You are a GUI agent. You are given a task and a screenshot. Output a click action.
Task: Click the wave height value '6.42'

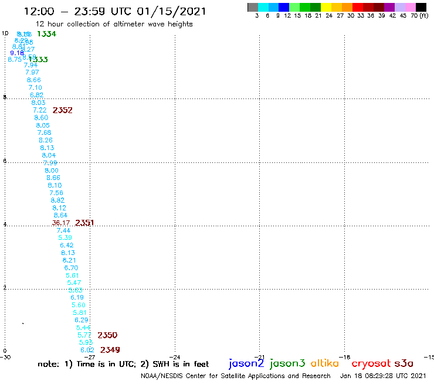pos(67,245)
